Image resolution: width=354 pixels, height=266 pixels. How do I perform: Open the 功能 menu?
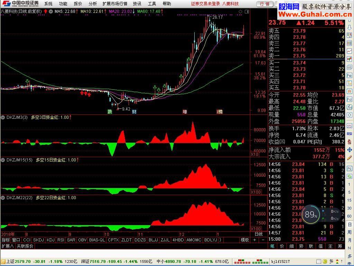coord(63,3)
